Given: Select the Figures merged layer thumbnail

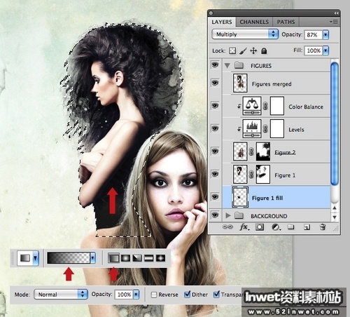Looking at the screenshot, I should tap(240, 83).
